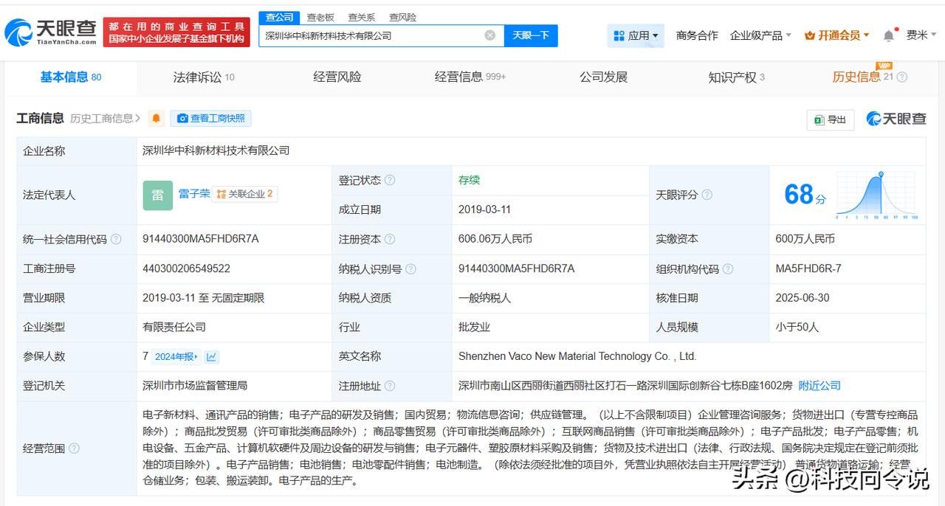This screenshot has width=945, height=506.
Task: Click the red promotional banner
Action: (x=176, y=32)
